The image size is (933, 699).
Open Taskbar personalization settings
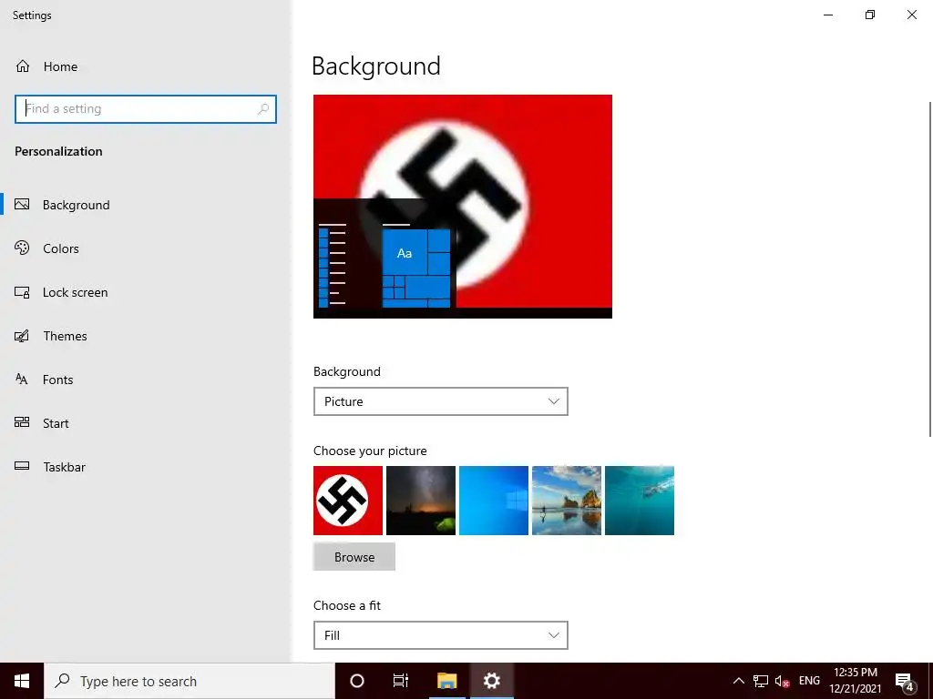pyautogui.click(x=64, y=467)
